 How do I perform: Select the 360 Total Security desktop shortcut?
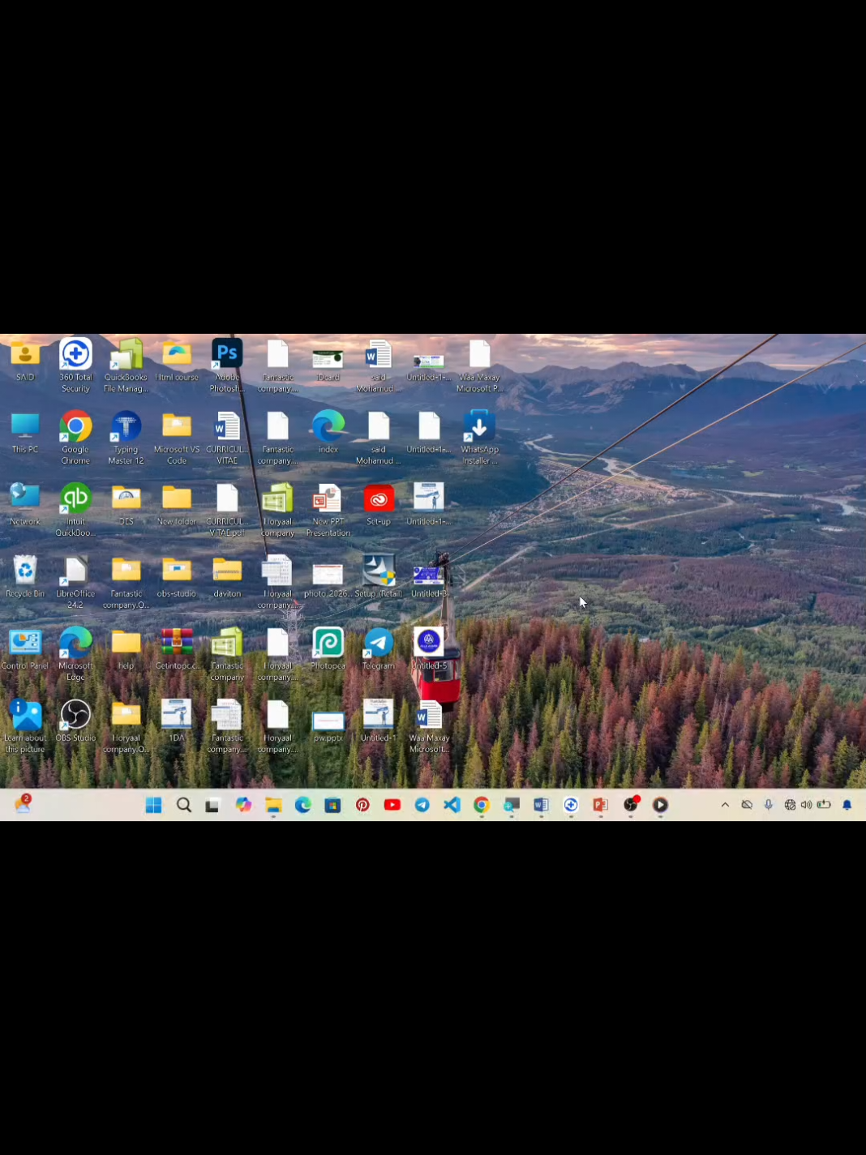tap(75, 366)
